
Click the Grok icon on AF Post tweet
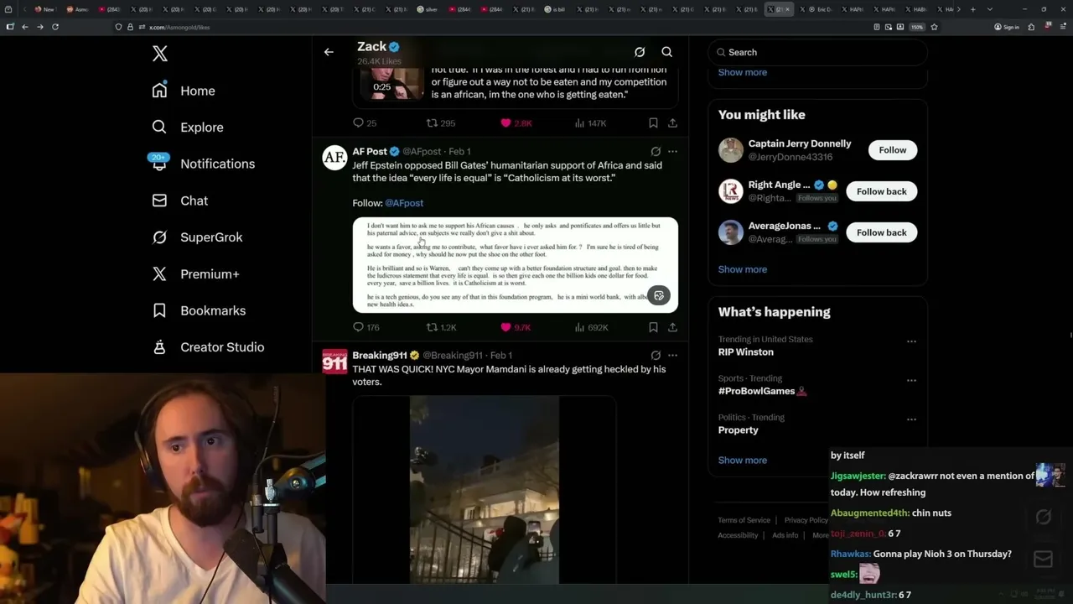click(656, 152)
